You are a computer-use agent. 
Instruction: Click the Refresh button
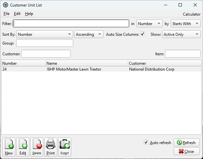187,142
